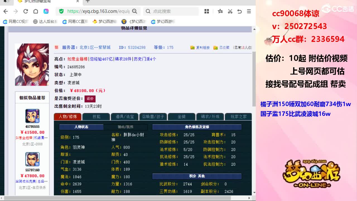357x201 pixels.
Task: Click the URL address field
Action: (x=98, y=11)
